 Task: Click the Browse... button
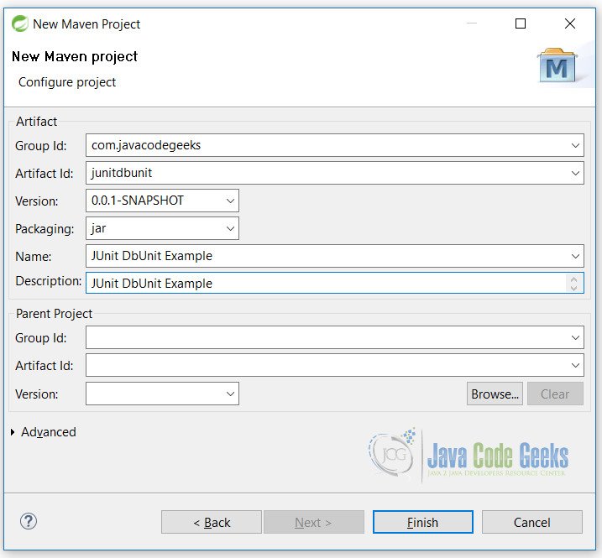[495, 394]
